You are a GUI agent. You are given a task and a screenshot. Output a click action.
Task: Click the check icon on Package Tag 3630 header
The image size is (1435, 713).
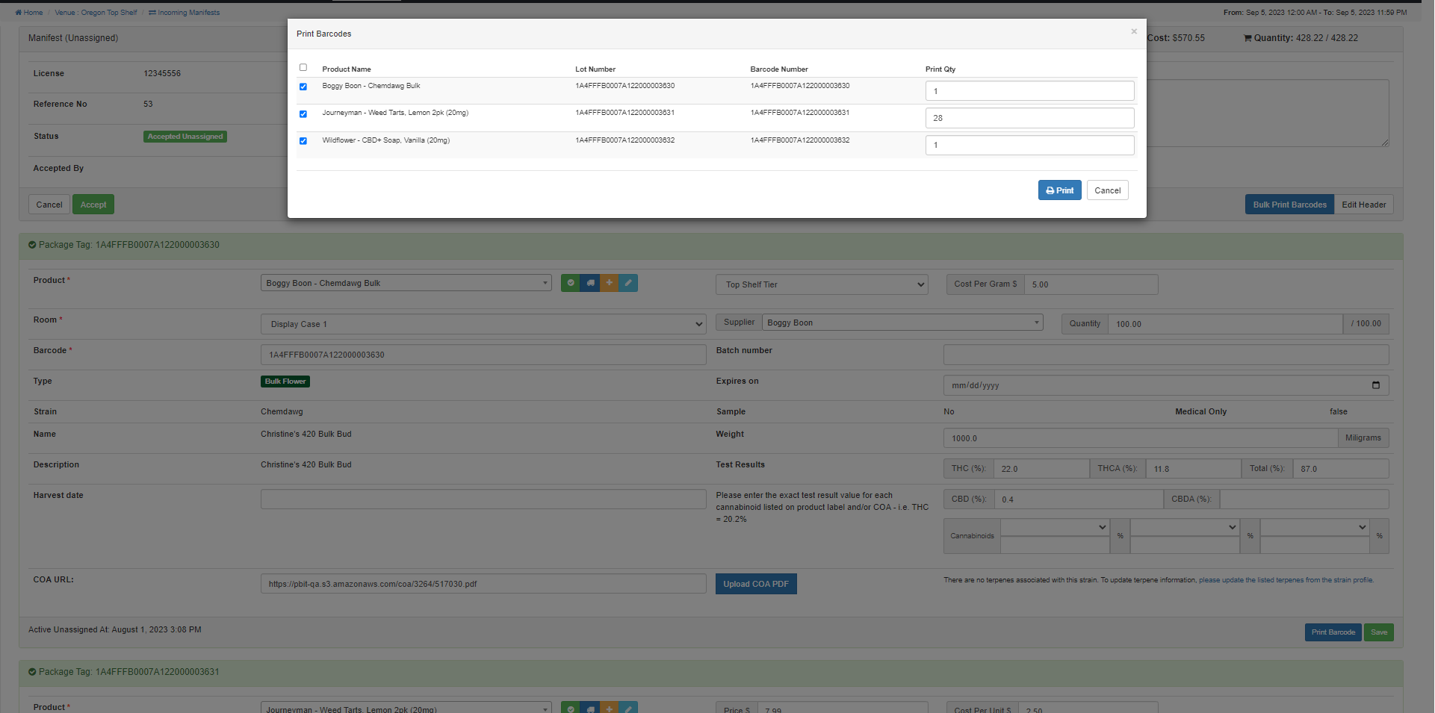click(32, 245)
